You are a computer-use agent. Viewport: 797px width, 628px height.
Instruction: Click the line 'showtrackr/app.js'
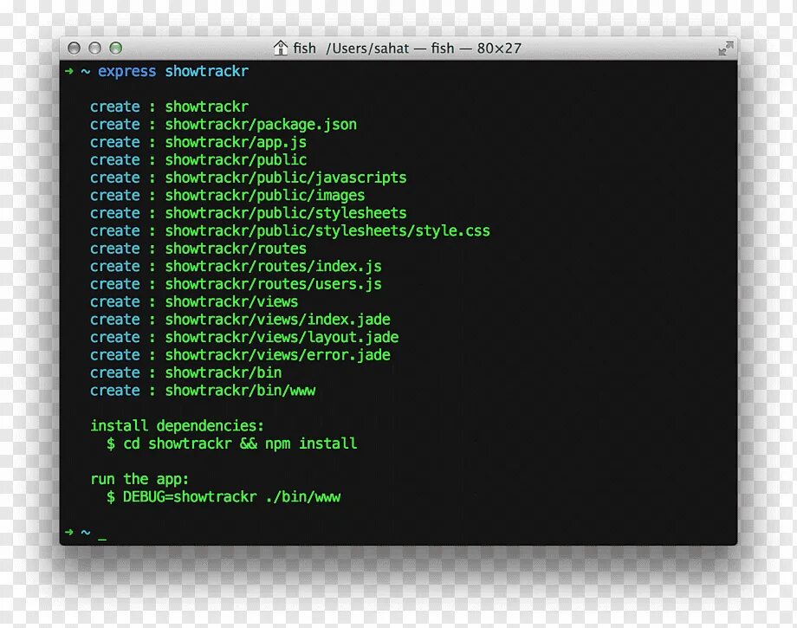236,142
